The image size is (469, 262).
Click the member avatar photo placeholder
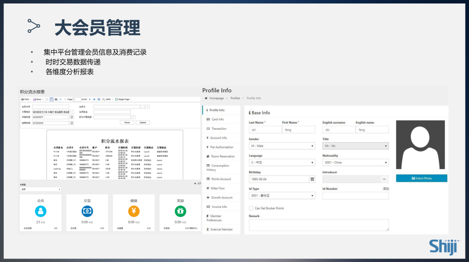point(420,145)
